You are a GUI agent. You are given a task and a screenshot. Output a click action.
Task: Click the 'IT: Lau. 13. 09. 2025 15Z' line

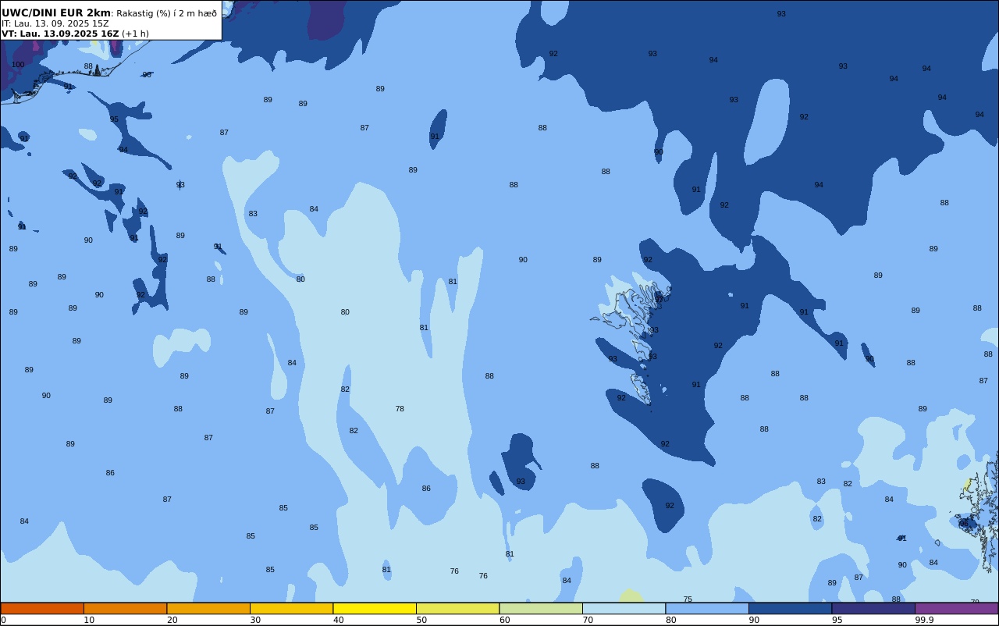pyautogui.click(x=55, y=23)
